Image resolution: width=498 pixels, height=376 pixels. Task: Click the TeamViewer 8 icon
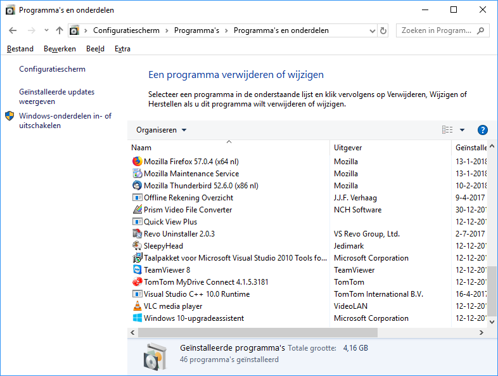[x=137, y=270]
